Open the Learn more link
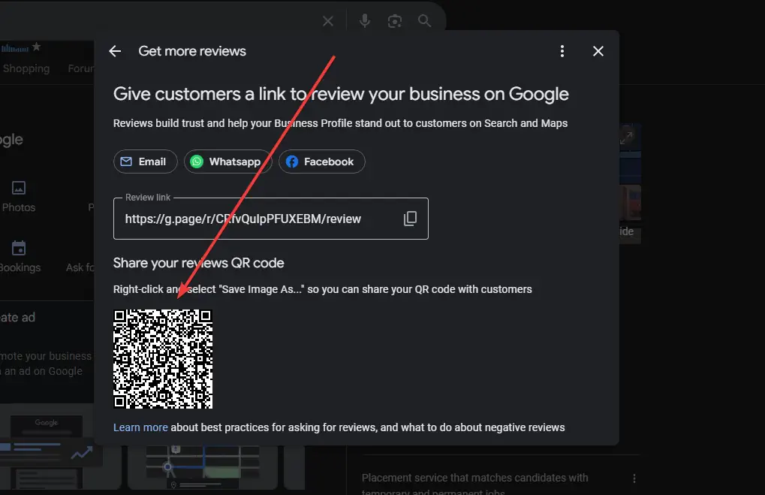765x495 pixels. tap(140, 427)
